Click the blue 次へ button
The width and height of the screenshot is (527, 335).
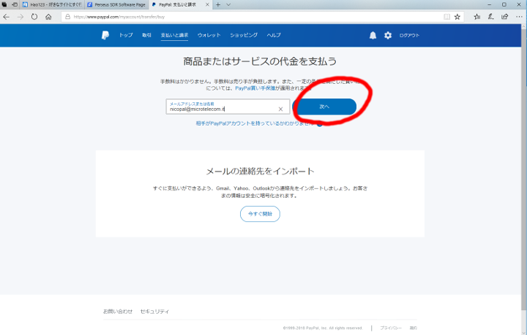click(x=325, y=107)
